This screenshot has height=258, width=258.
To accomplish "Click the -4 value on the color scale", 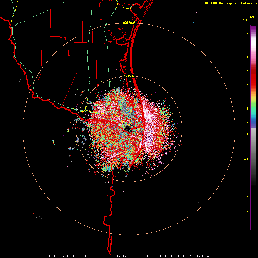I will 246,172.
